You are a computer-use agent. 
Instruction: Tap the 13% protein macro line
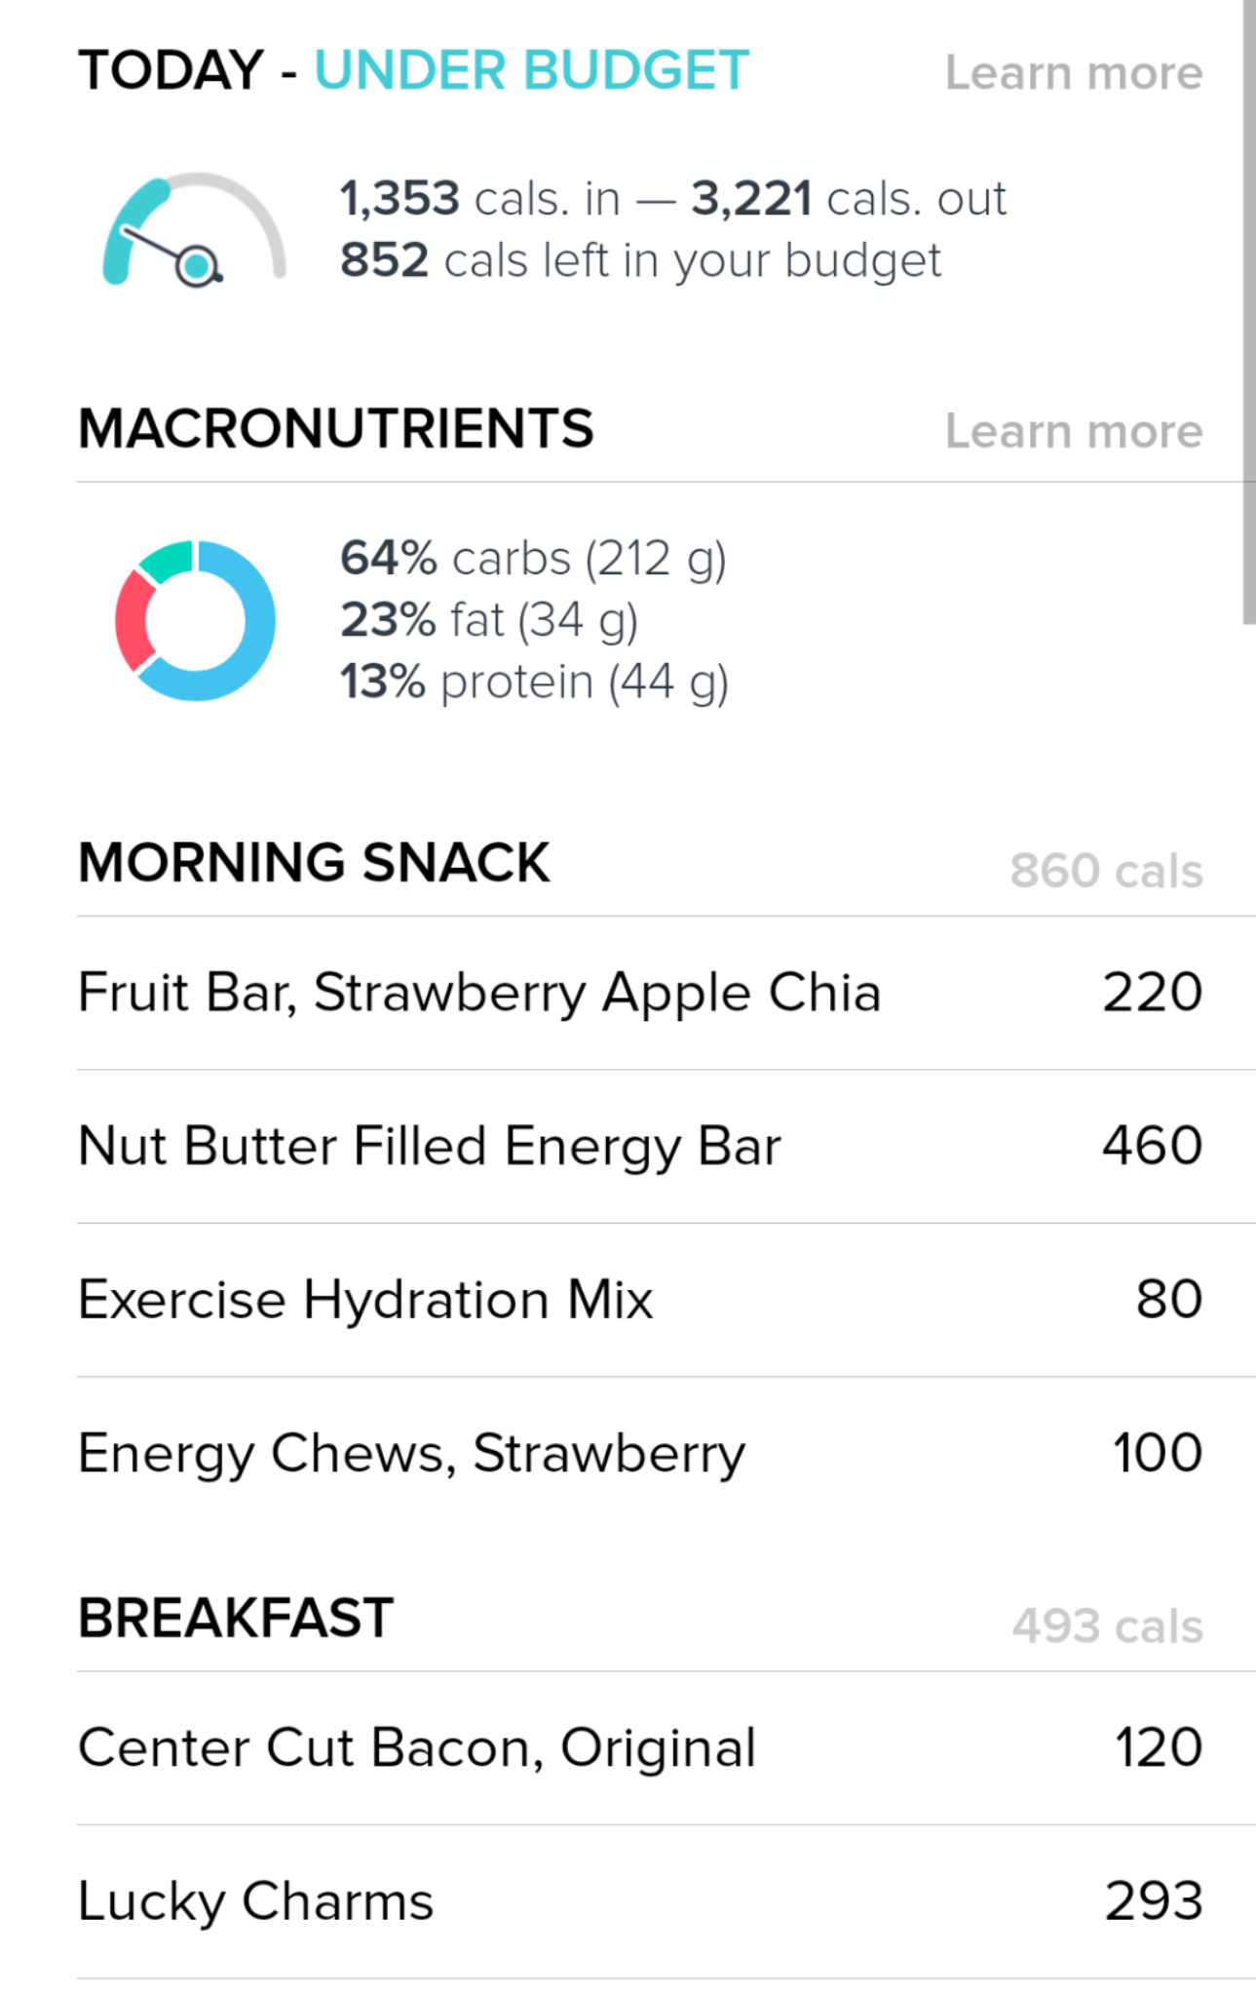pos(534,683)
